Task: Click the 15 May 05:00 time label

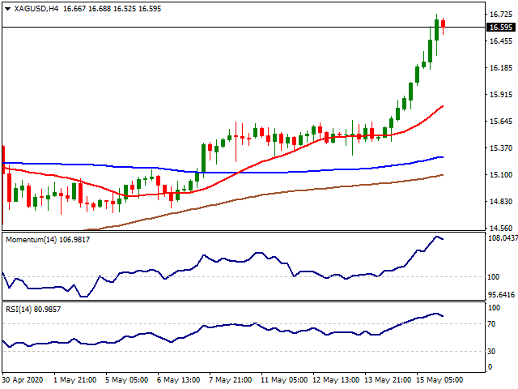Action: 439,380
